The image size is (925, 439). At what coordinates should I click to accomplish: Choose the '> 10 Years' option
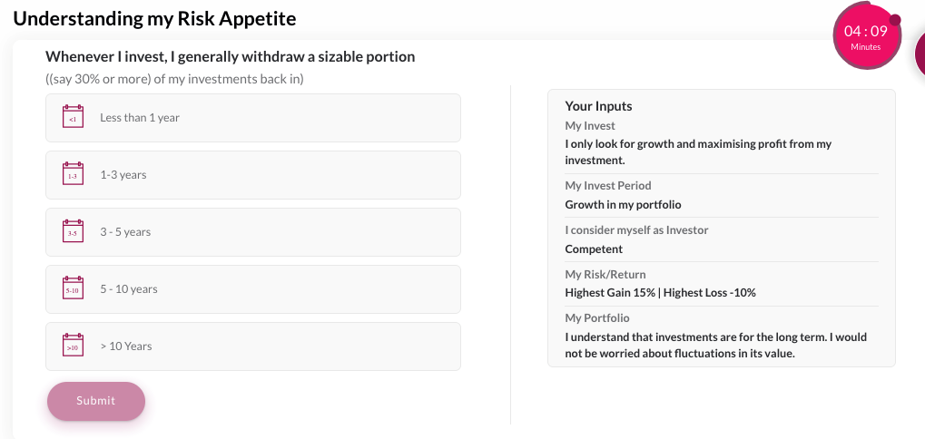126,346
